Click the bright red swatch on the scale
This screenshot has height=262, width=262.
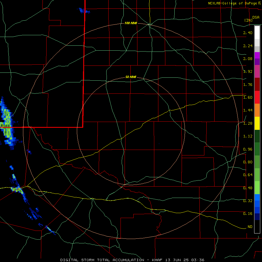tap(257, 97)
